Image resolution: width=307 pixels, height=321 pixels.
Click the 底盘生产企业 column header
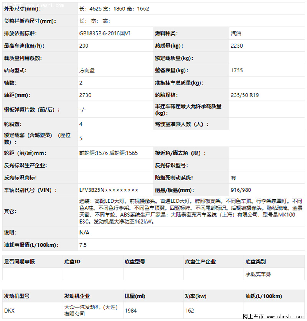[200, 262]
